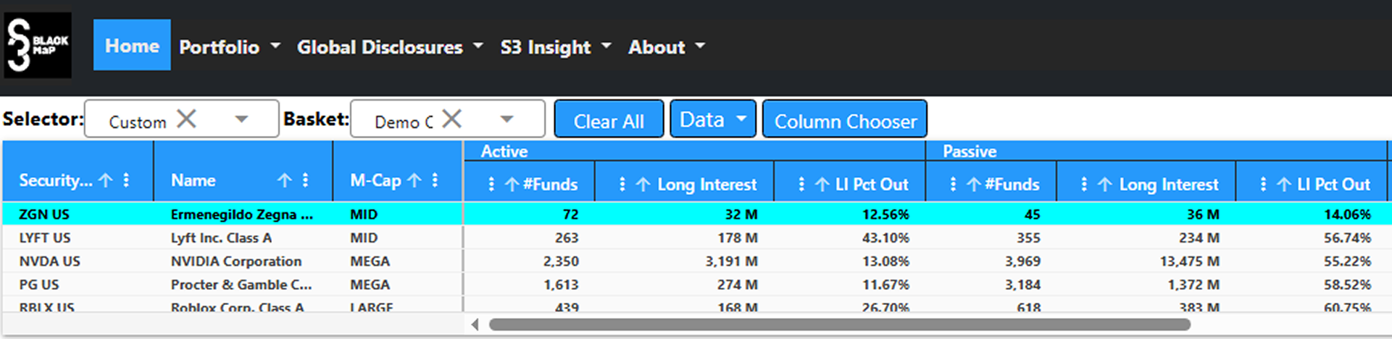Click the Active column group header
Screen dimensions: 1392x339
coord(694,151)
